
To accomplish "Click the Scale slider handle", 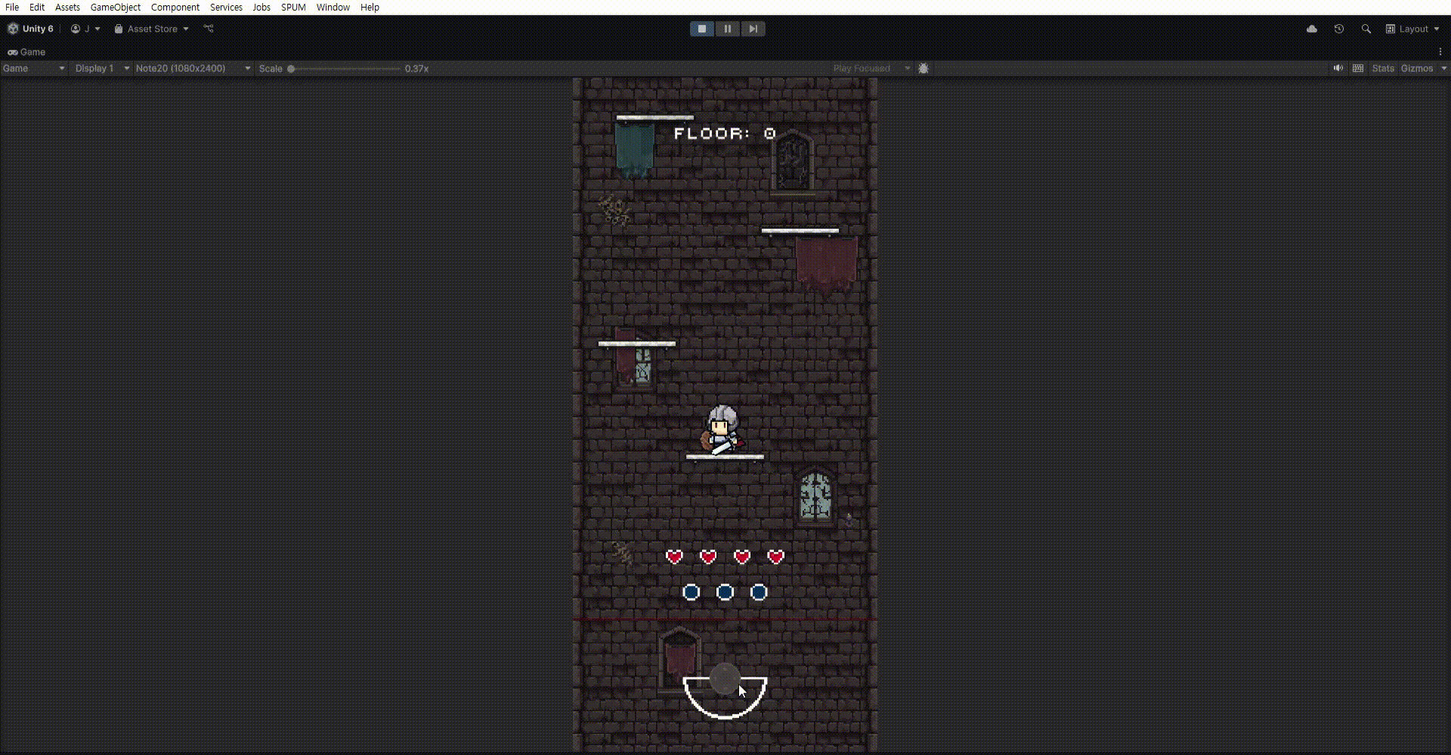I will pos(291,69).
